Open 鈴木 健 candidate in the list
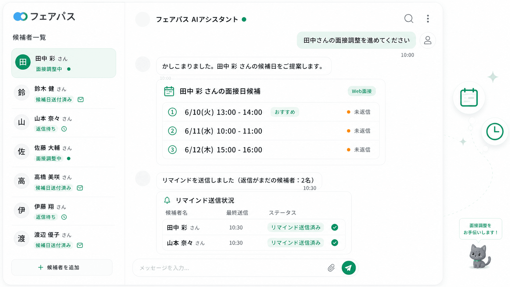Screen dimensions: 510x287 64,94
